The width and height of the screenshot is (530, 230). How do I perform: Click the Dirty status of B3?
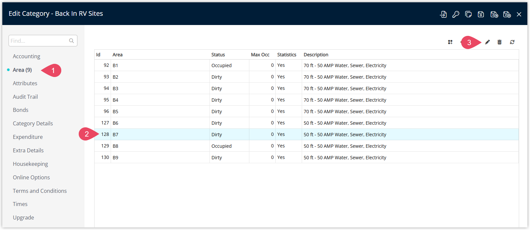pos(216,89)
